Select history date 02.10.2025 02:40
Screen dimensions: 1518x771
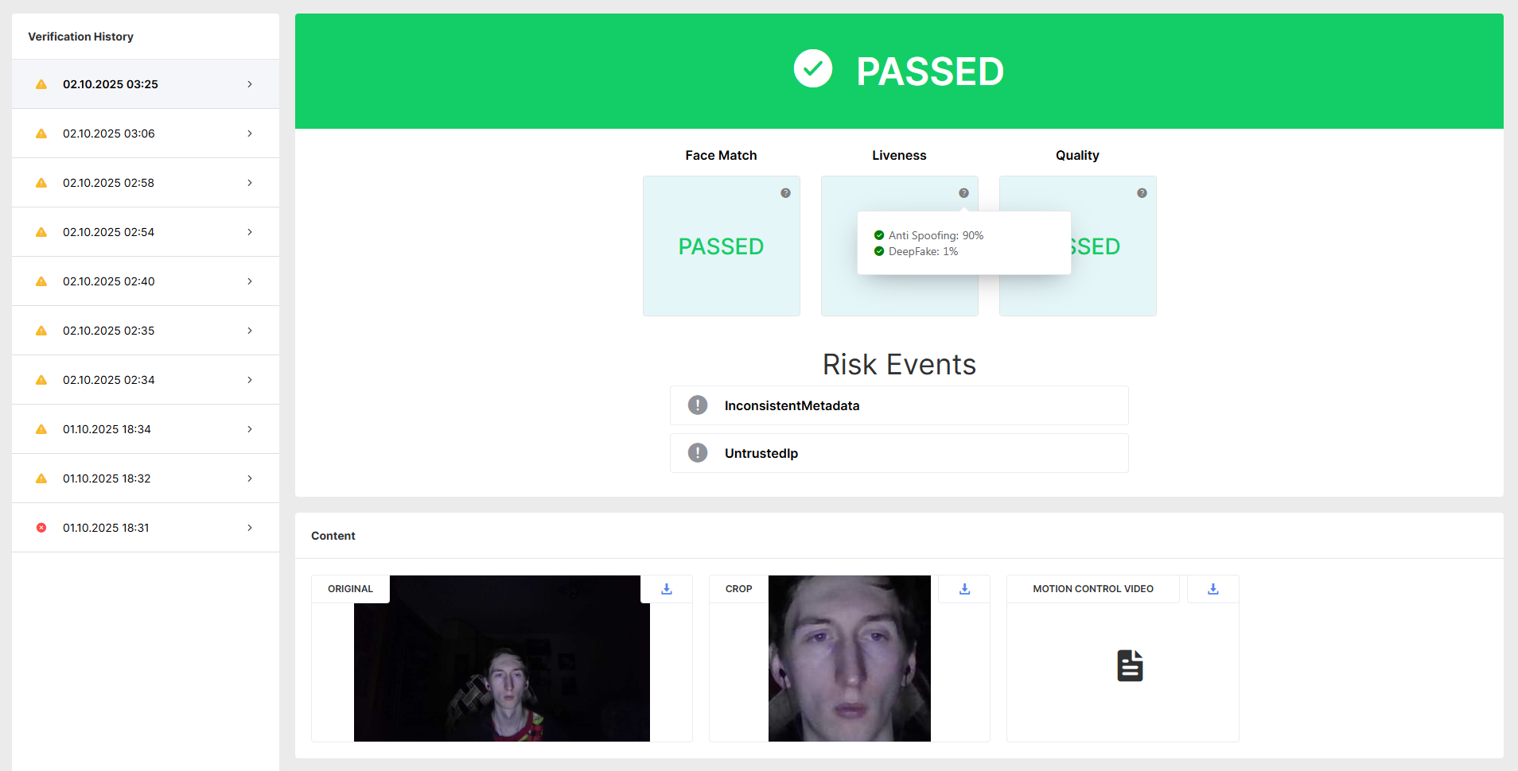click(x=109, y=281)
